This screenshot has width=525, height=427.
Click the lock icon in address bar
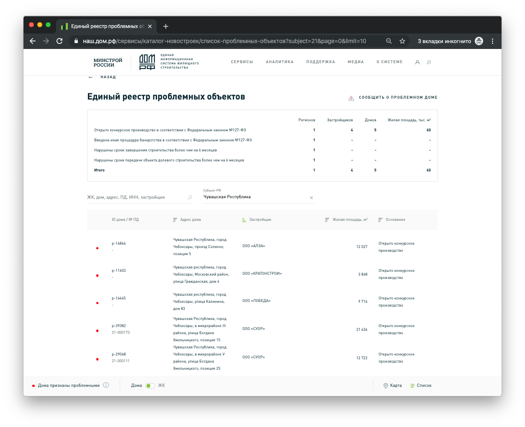coord(76,41)
